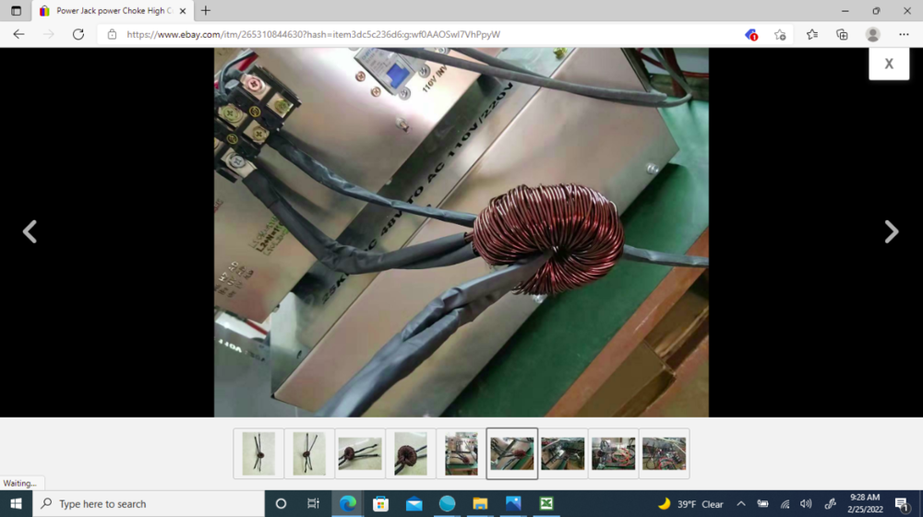Open the blue round taskbar app
This screenshot has width=923, height=517.
click(x=447, y=503)
